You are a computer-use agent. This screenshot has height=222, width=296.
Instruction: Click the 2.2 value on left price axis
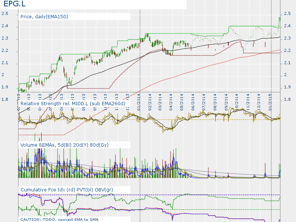[x=5, y=50]
